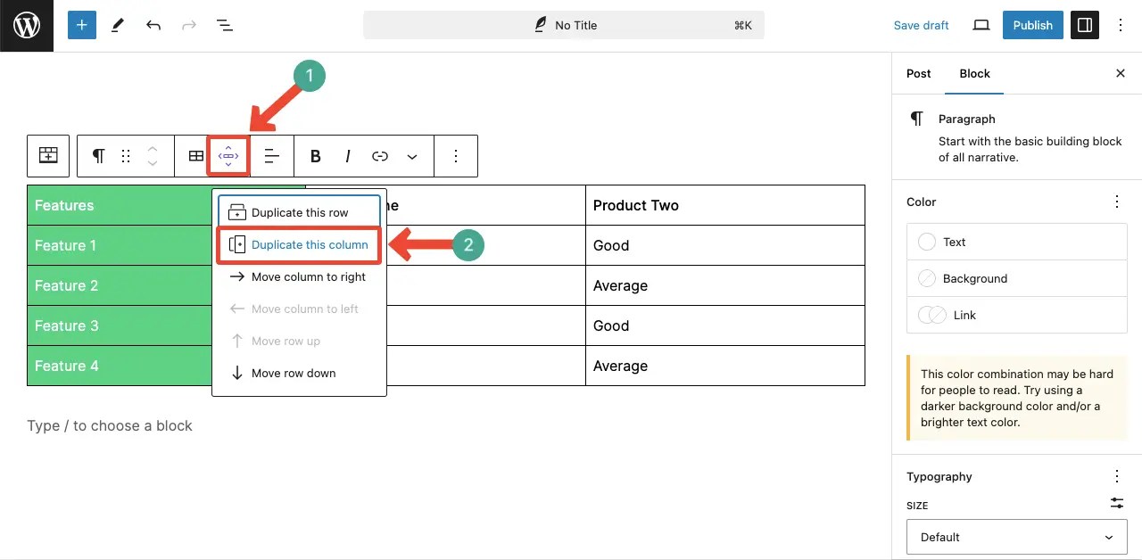
Task: Open the Edit table menu
Action: [x=194, y=155]
